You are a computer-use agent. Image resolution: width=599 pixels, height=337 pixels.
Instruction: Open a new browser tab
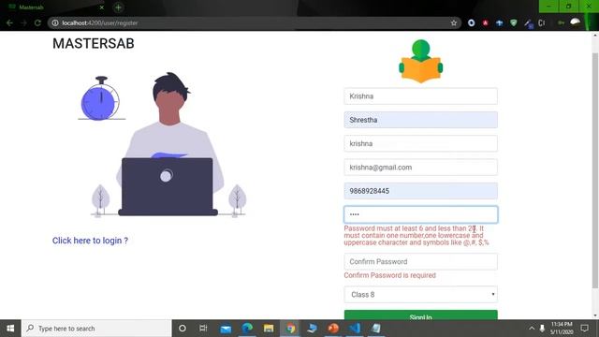[x=118, y=7]
